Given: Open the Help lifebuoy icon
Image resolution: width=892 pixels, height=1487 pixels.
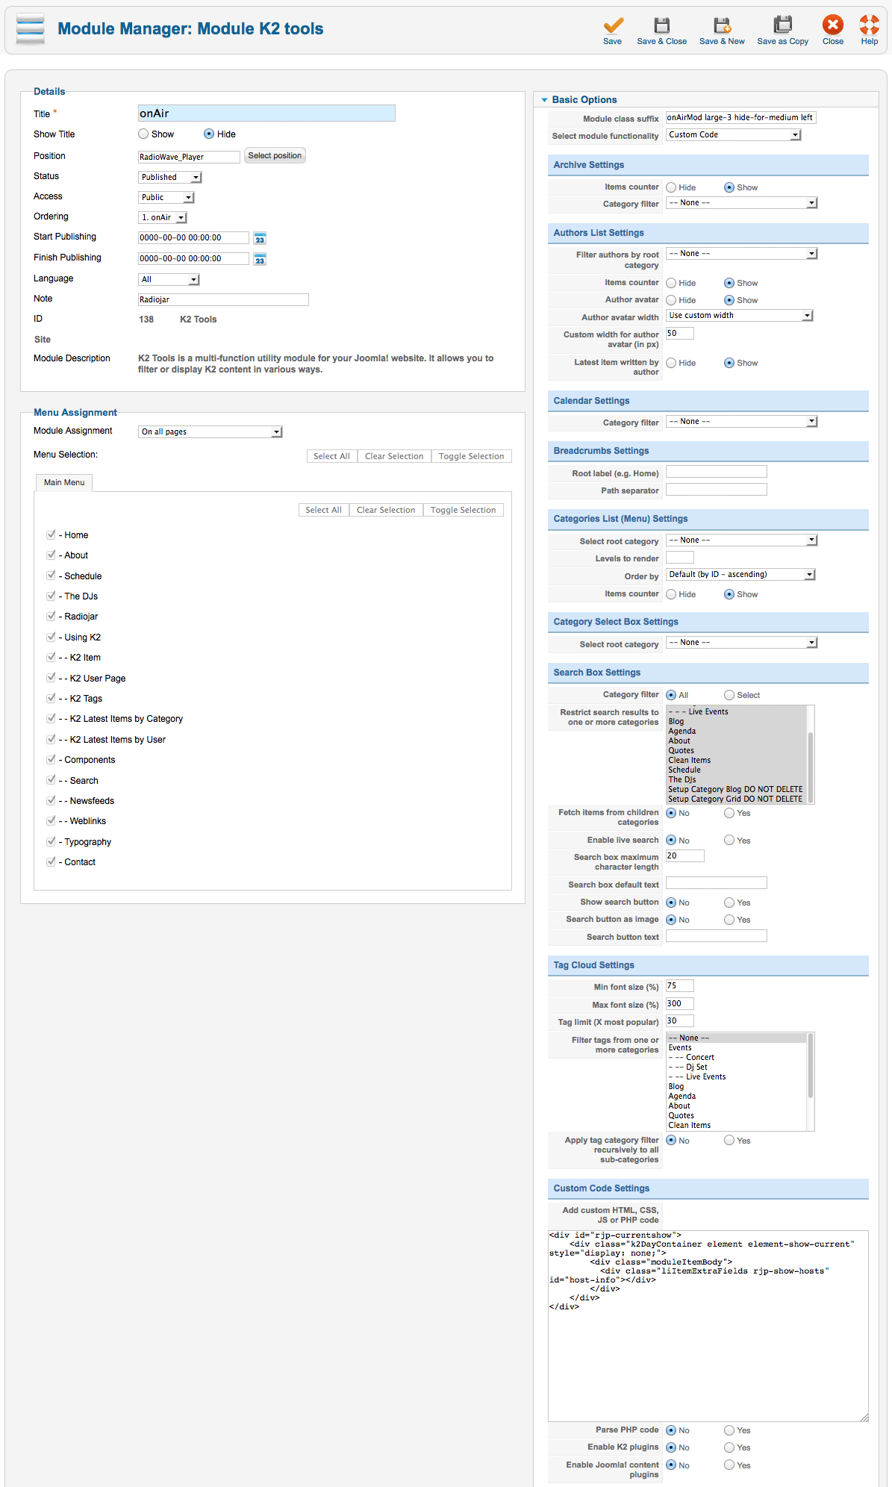Looking at the screenshot, I should (x=870, y=25).
